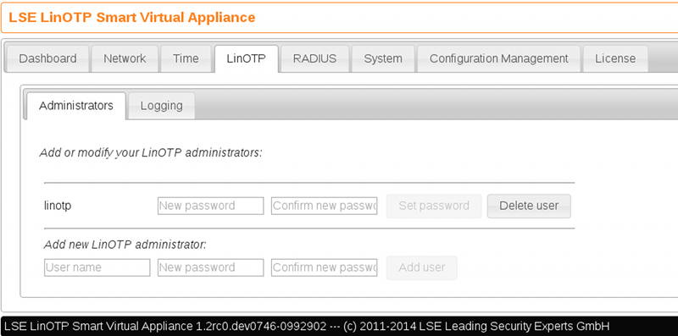678x336 pixels.
Task: Click 'Add new LinOTP administrator' label
Action: tap(125, 245)
